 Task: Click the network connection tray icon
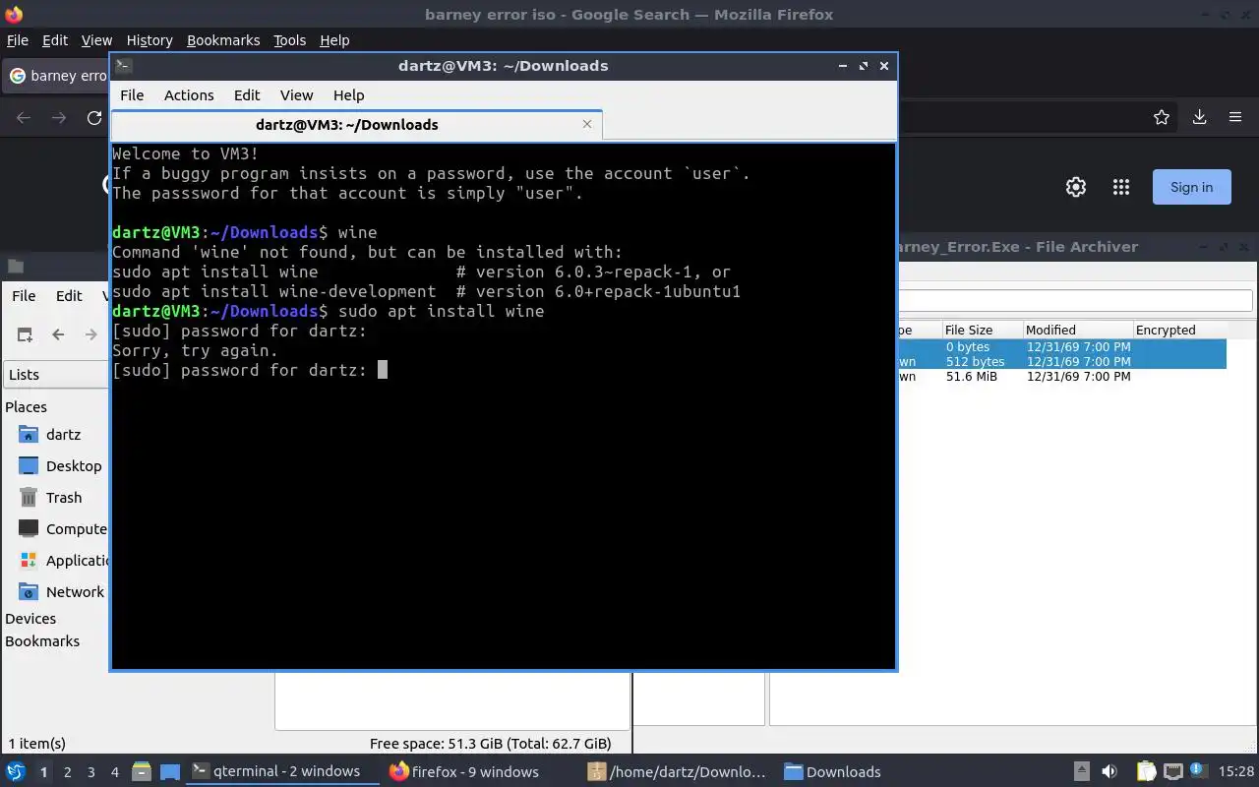[x=1172, y=771]
